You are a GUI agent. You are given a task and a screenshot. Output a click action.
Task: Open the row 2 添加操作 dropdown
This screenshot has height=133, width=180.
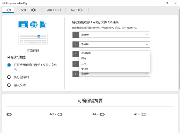click(114, 44)
